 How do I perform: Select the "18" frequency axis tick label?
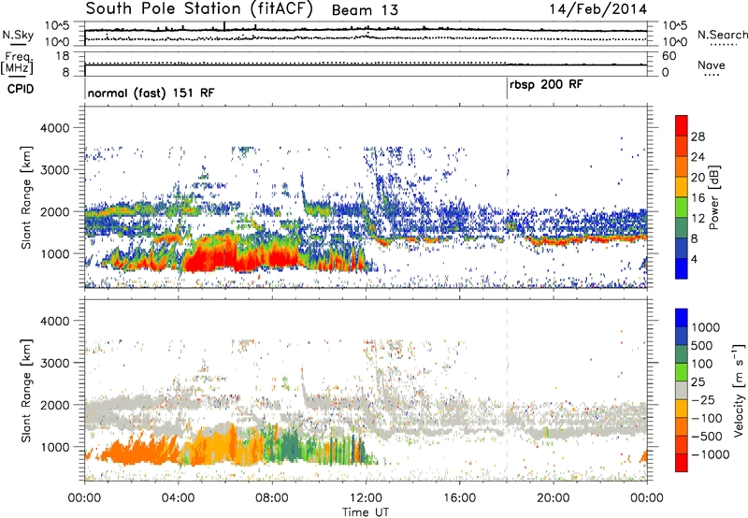point(63,56)
